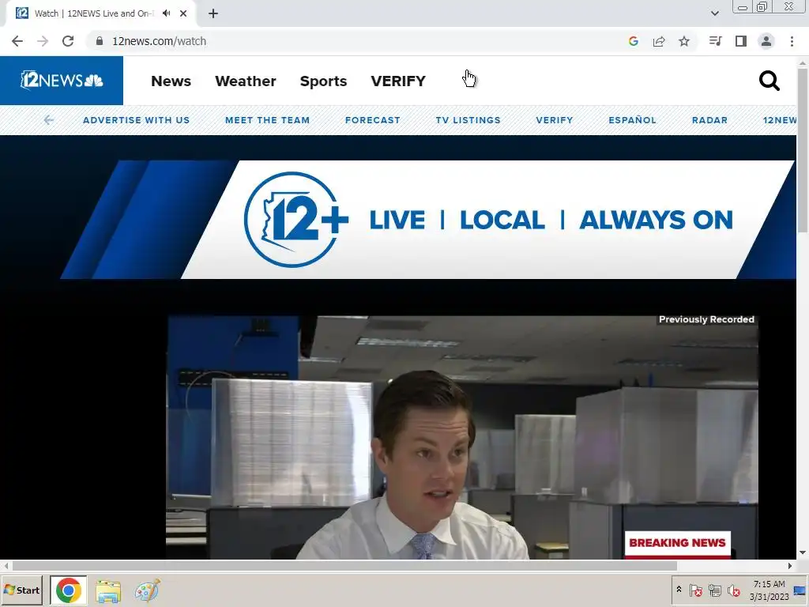Click the horizontal scrollbar thumb

pyautogui.click(x=344, y=566)
